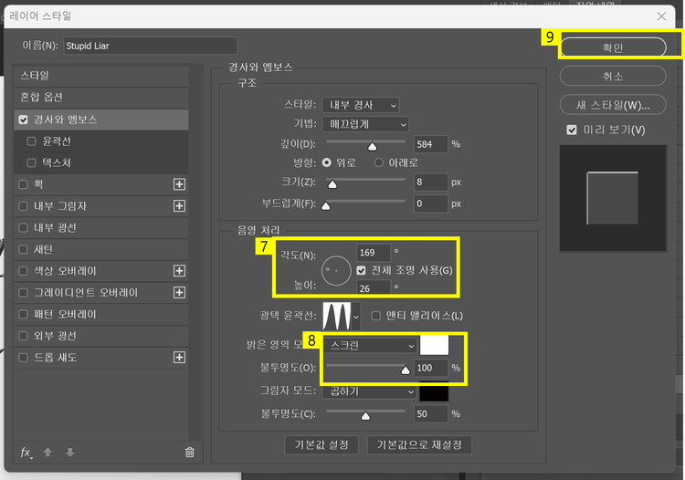Click the 부드럽게 value field showing 0
The height and width of the screenshot is (480, 685).
[x=431, y=203]
